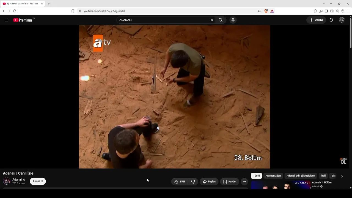Viewport: 352px width, 198px height.
Task: Open the media control music-note icon
Action: (x=321, y=11)
